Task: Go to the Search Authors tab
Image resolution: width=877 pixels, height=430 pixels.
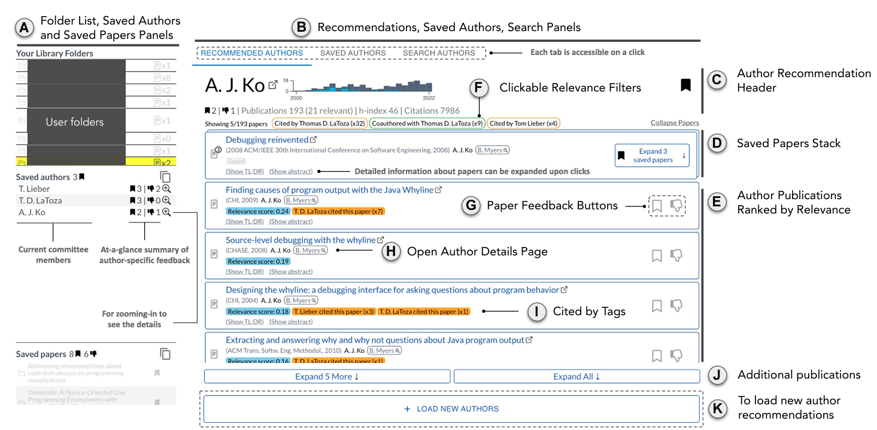Action: (x=439, y=53)
